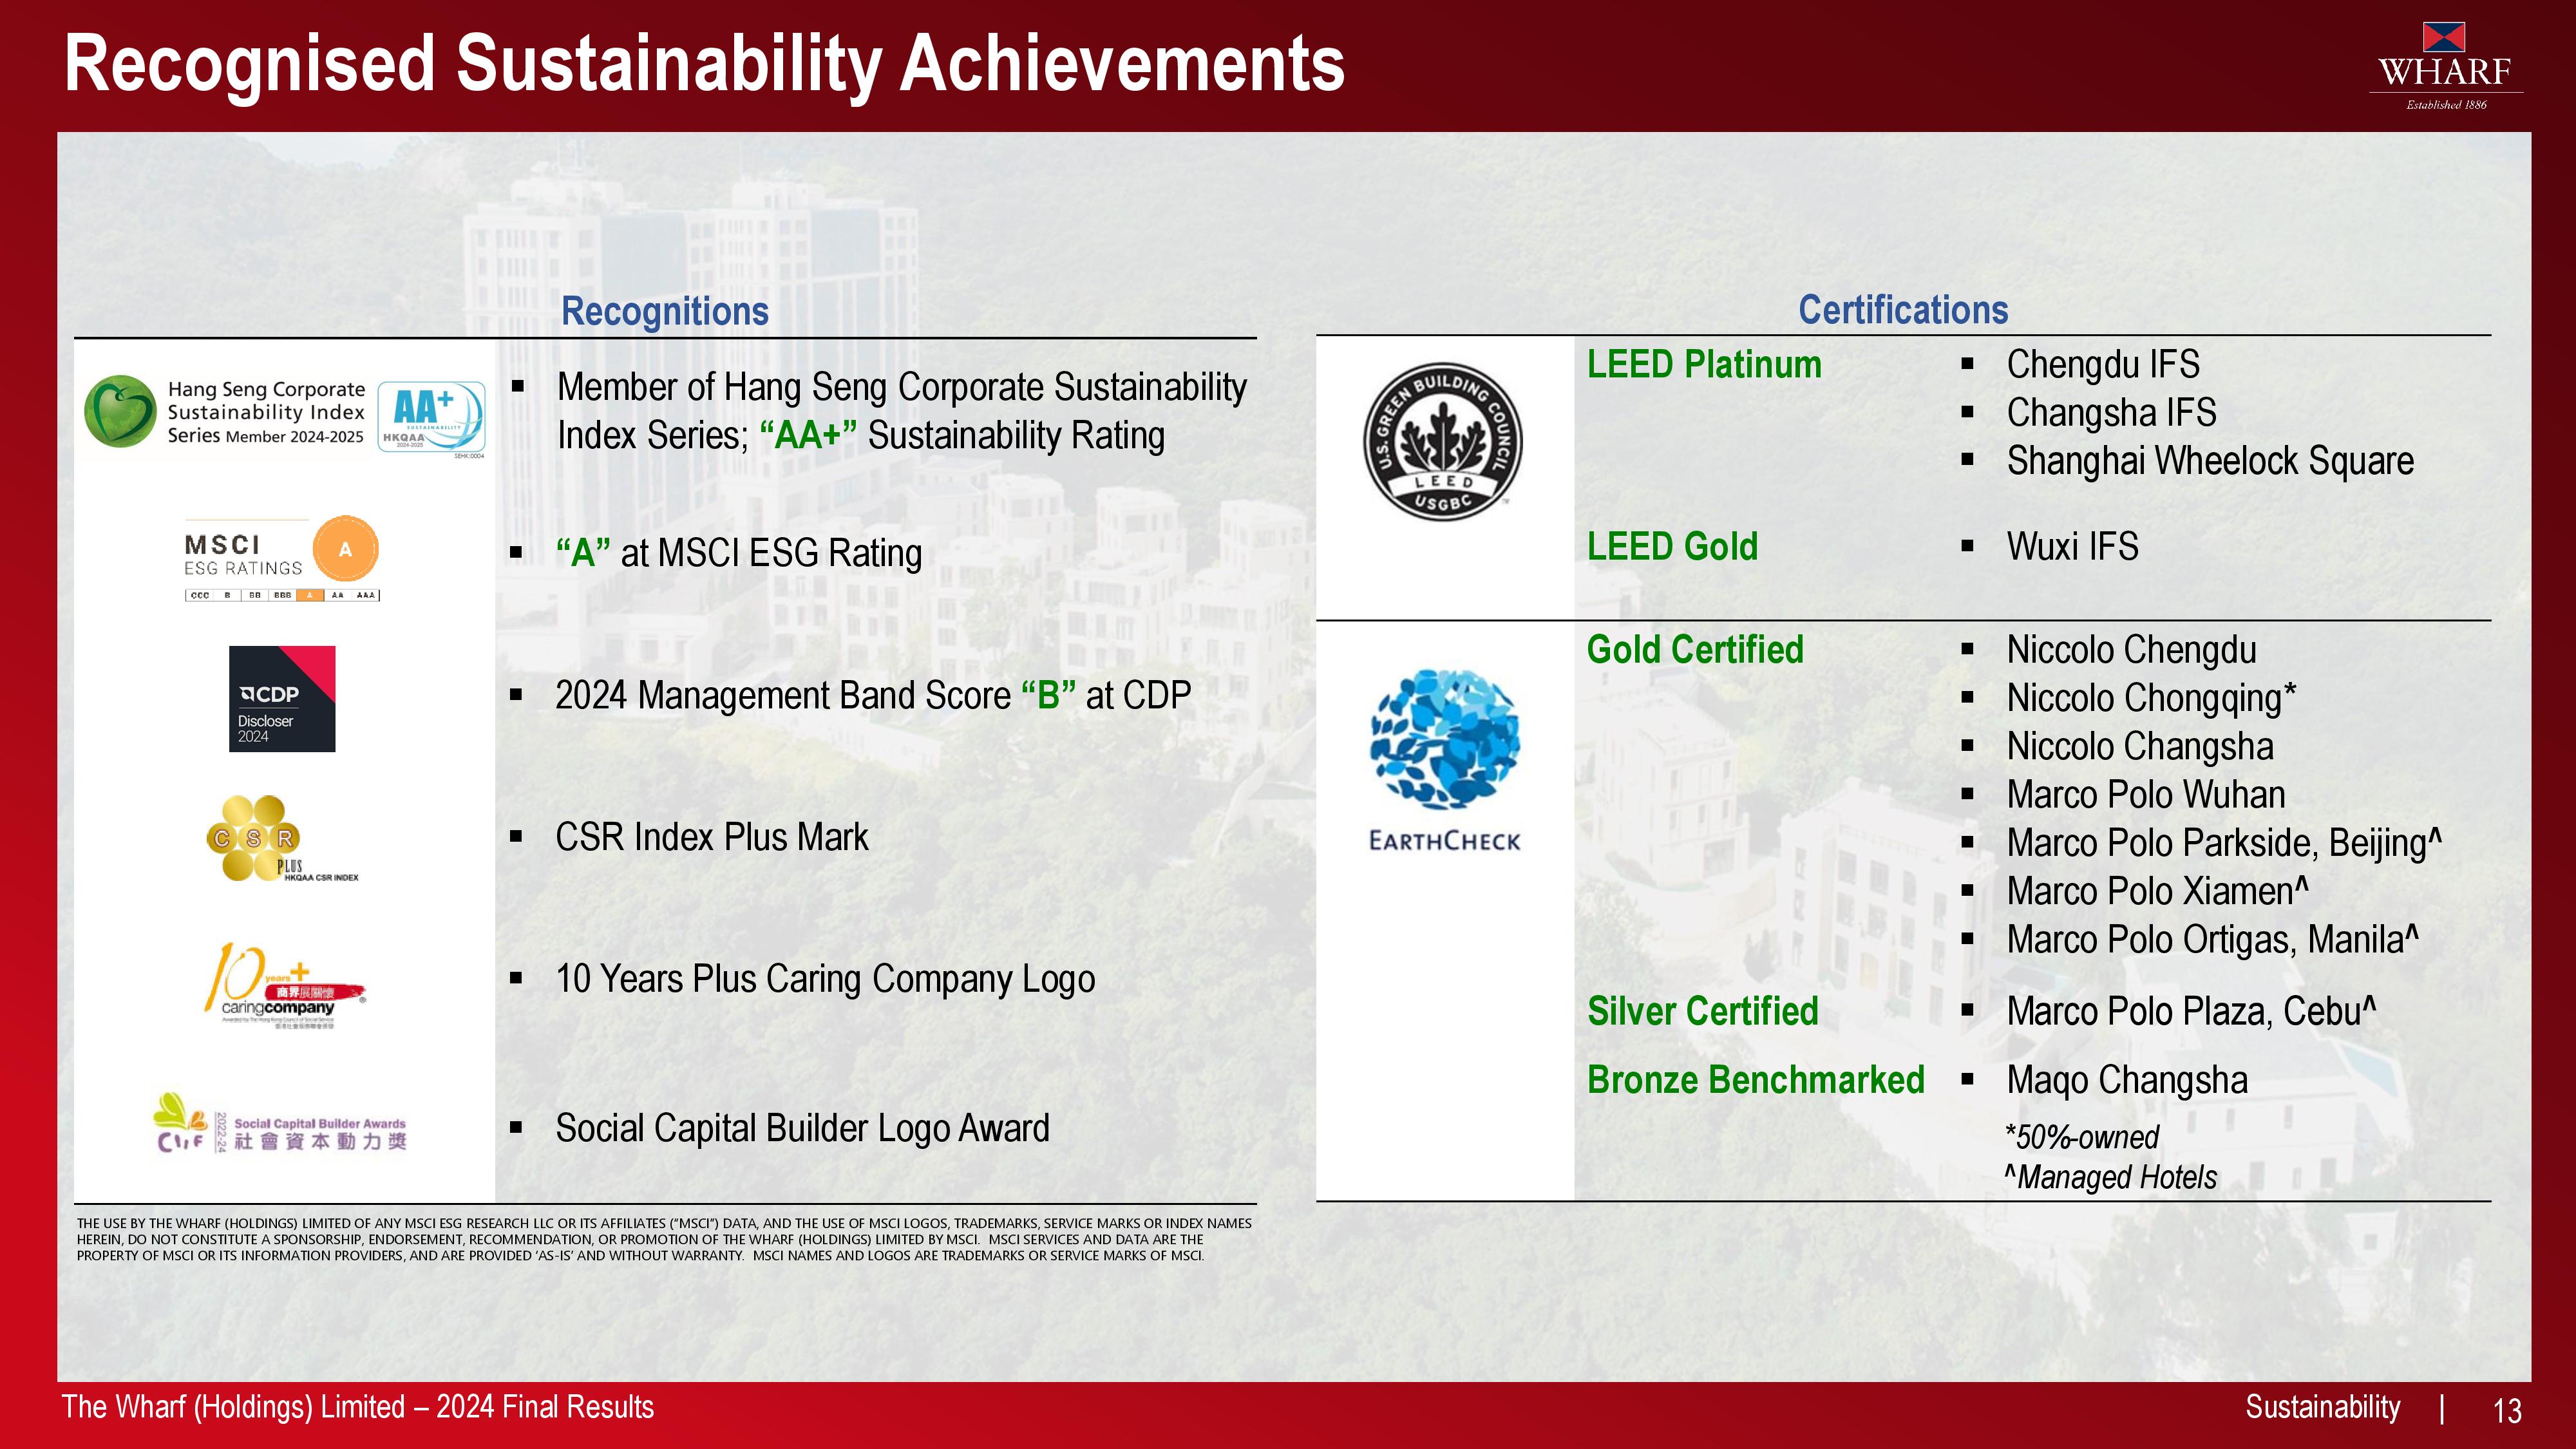Click the Niccolo Chengdu entry

click(x=2131, y=650)
